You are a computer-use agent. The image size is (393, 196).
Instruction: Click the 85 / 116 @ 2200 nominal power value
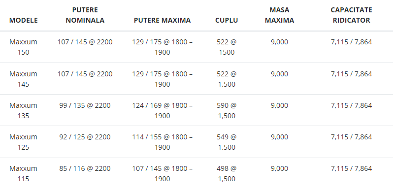click(x=85, y=168)
